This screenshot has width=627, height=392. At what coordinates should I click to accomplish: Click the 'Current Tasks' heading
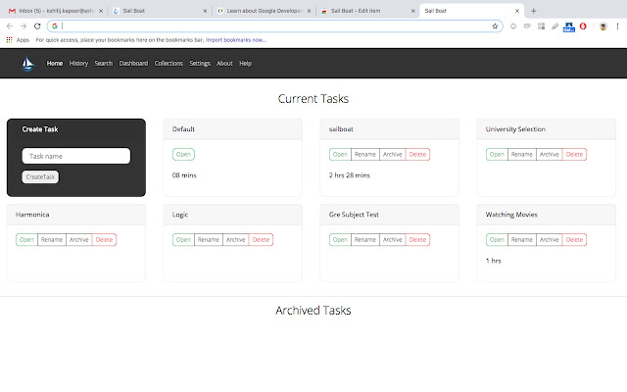pyautogui.click(x=313, y=99)
